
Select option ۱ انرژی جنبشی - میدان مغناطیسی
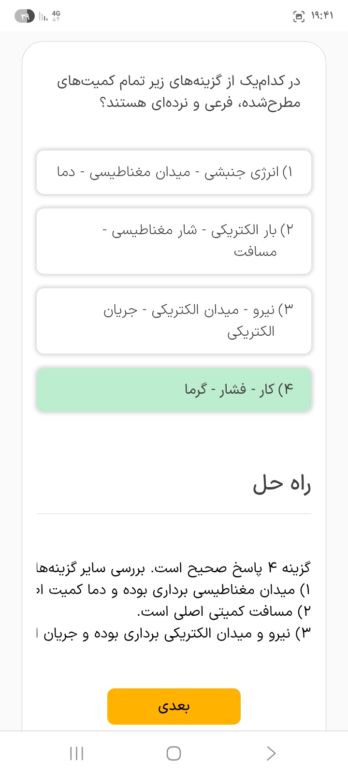point(174,172)
